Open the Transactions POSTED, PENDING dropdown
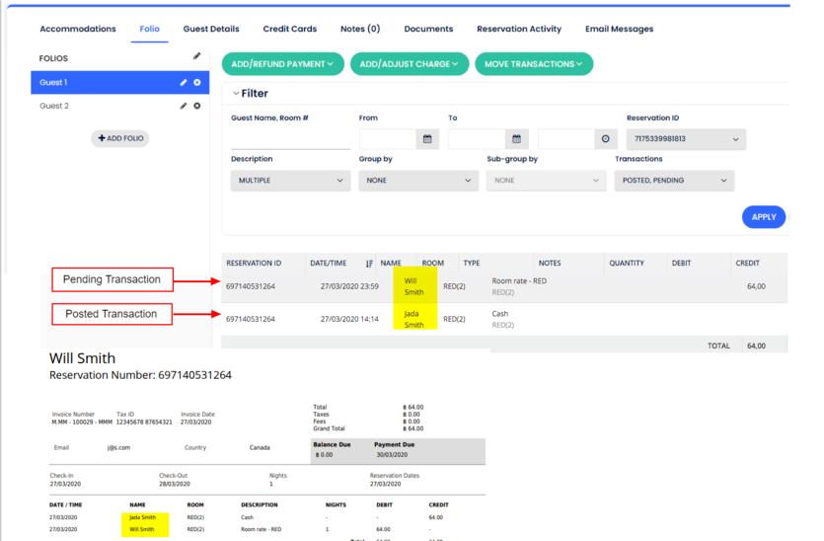The image size is (824, 541). point(674,181)
